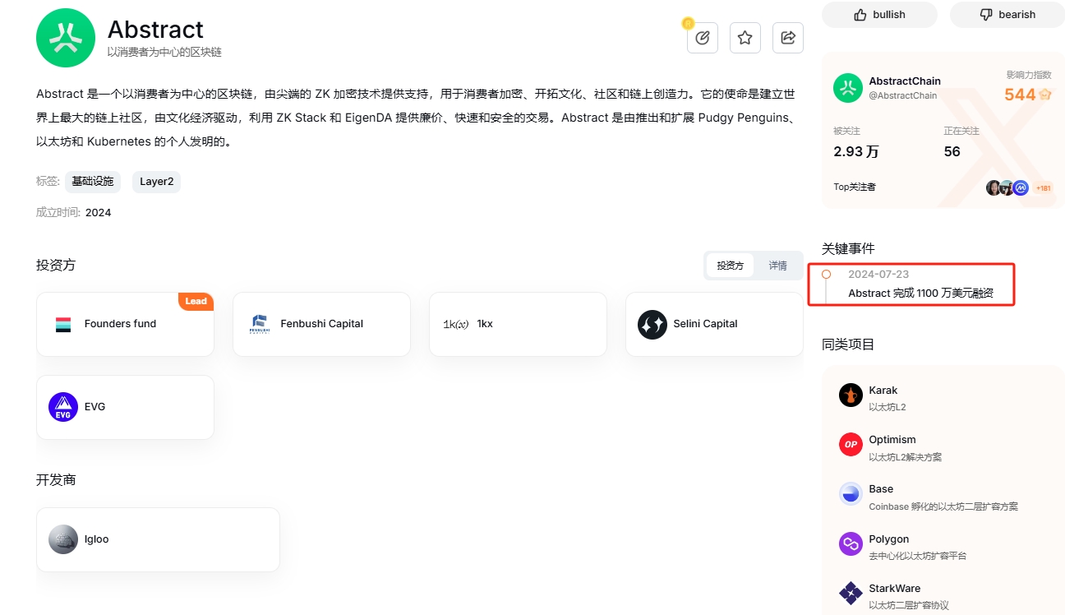Click the Abstract project title heading
Viewport: 1065px width, 615px height.
(155, 30)
